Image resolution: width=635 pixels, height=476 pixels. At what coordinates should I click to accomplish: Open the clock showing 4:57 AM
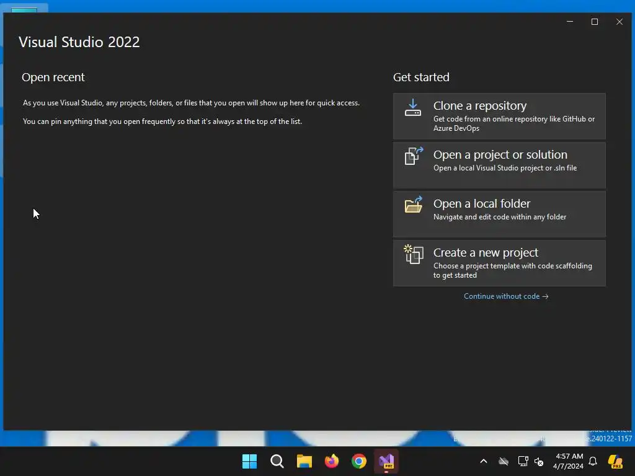(569, 461)
